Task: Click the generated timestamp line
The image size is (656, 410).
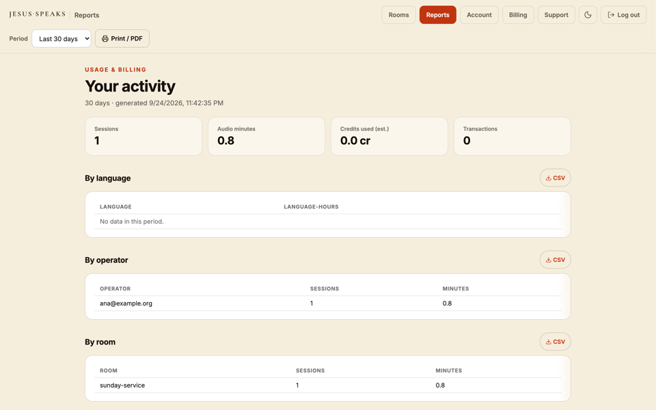Action: tap(154, 103)
